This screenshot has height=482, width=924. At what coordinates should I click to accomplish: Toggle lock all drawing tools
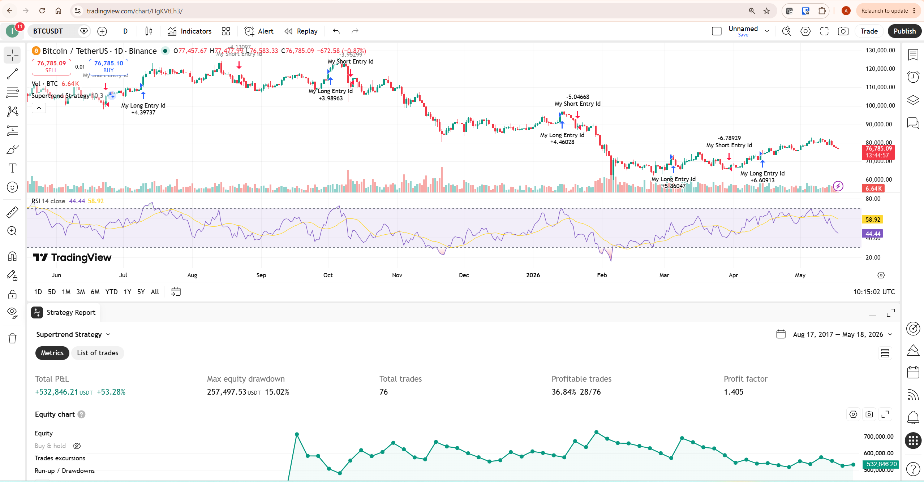click(12, 295)
